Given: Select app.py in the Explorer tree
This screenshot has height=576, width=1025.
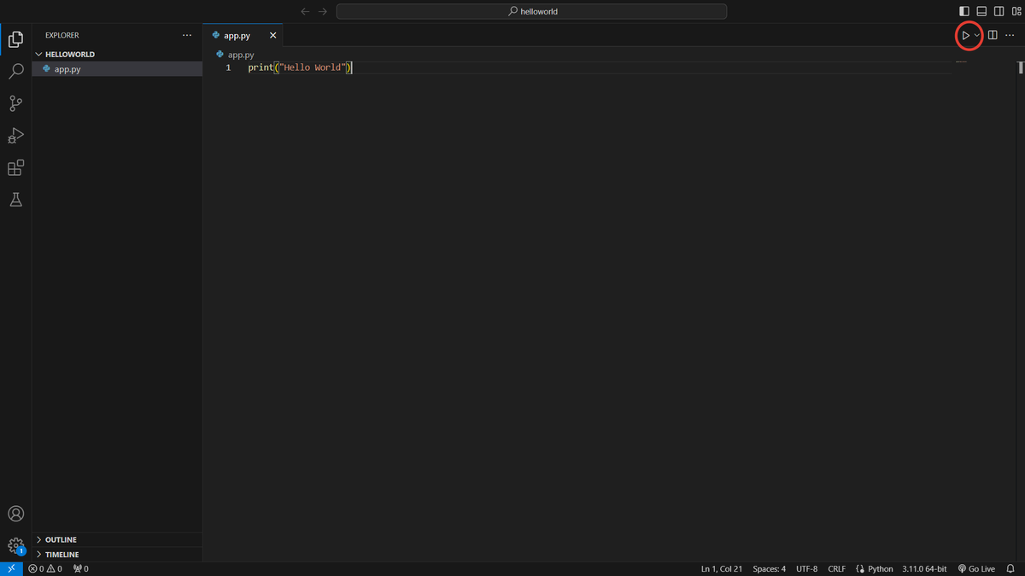Looking at the screenshot, I should 117,68.
